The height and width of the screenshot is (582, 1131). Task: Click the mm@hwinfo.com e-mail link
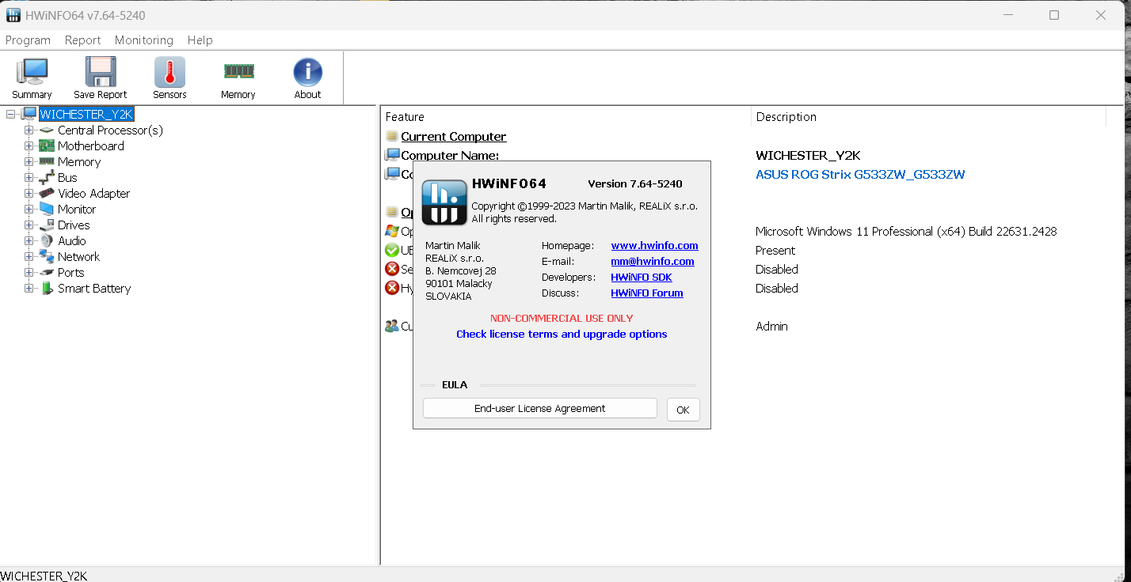pos(653,262)
